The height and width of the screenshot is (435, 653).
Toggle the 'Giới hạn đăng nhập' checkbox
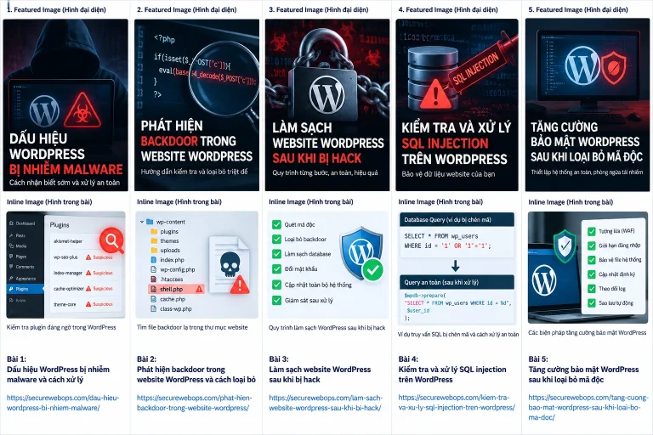pos(592,246)
